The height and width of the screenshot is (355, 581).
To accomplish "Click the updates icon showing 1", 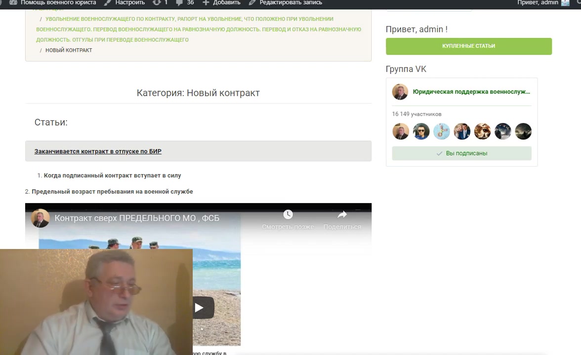I will [160, 2].
